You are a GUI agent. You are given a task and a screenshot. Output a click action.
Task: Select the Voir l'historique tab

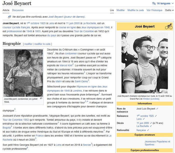[x=154, y=10]
